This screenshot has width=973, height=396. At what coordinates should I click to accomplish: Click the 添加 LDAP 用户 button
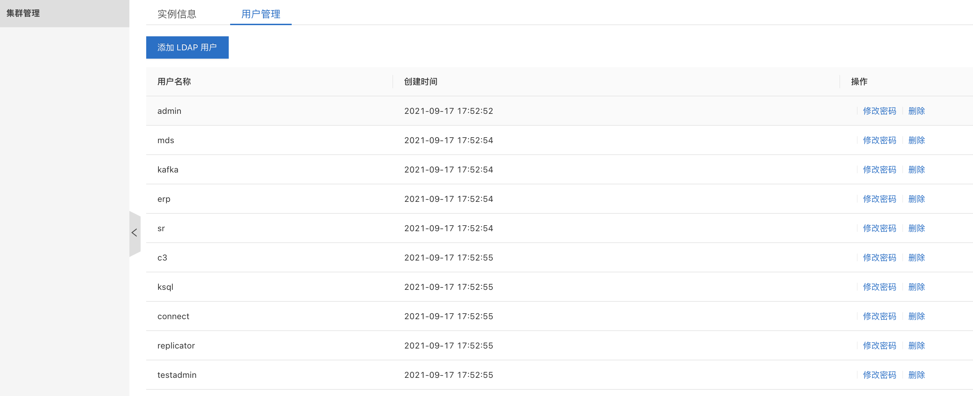(187, 47)
